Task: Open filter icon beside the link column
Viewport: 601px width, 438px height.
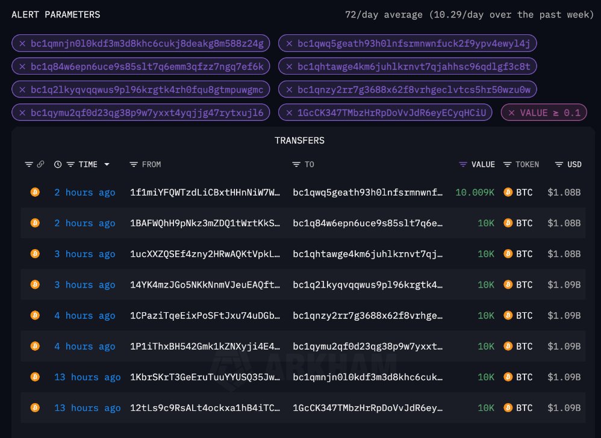Action: (x=29, y=164)
